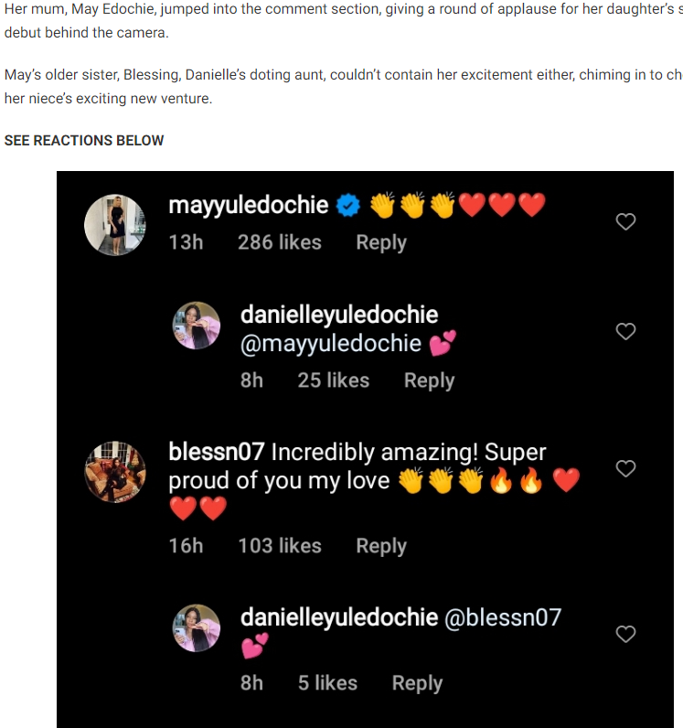
Task: View the 286 likes list
Action: tap(279, 242)
